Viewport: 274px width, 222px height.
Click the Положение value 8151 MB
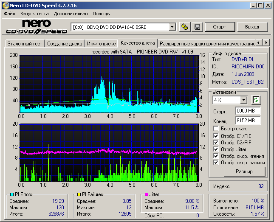tap(254, 207)
